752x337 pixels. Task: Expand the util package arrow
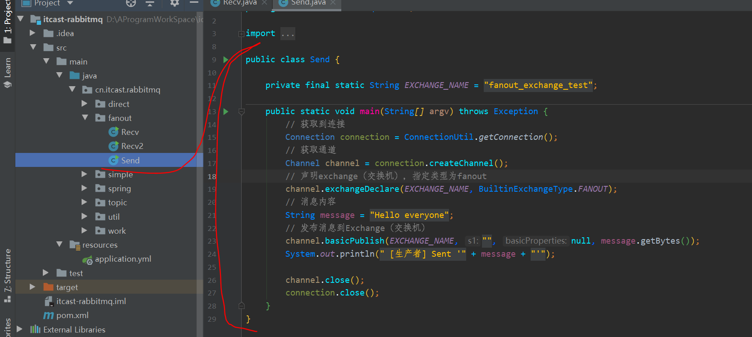pos(85,217)
